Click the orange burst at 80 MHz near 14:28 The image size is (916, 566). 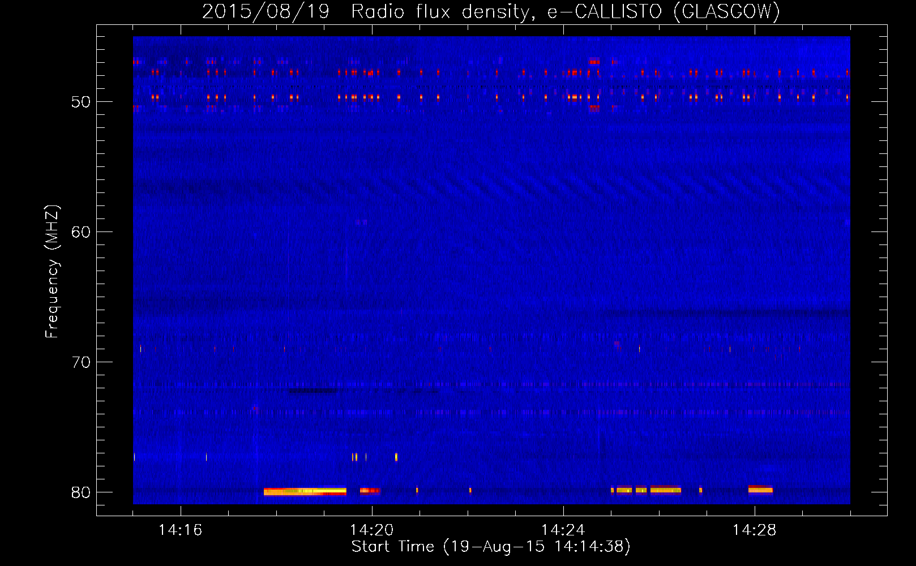[760, 490]
